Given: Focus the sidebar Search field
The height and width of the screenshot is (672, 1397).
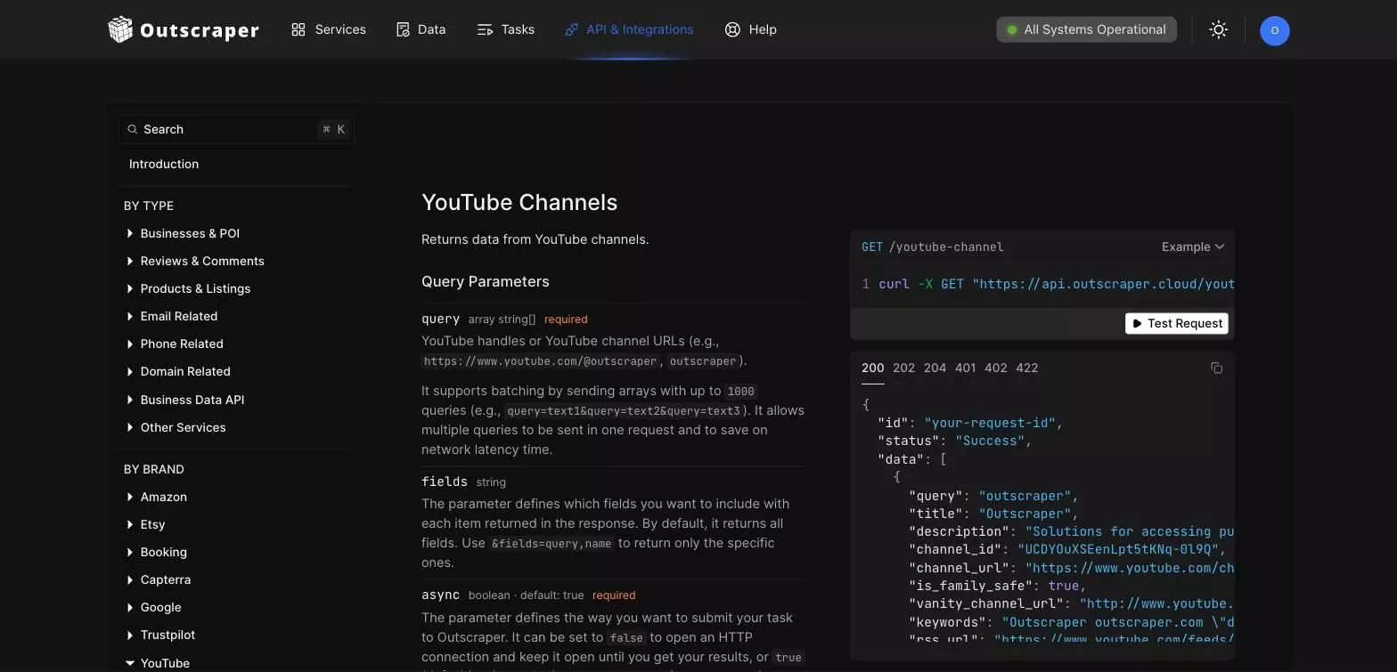Looking at the screenshot, I should (236, 129).
